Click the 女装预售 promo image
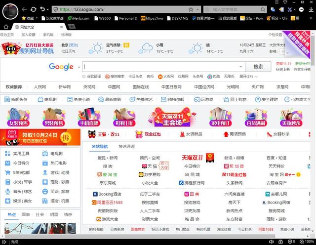This screenshot has width=316, height=245. (18, 117)
